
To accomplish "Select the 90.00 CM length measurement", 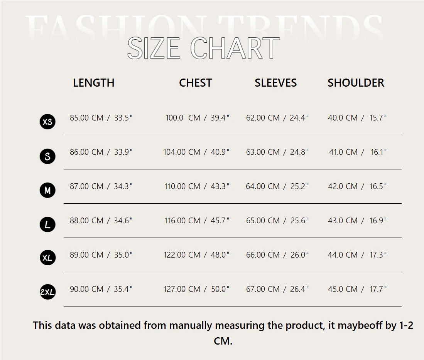I will (87, 289).
